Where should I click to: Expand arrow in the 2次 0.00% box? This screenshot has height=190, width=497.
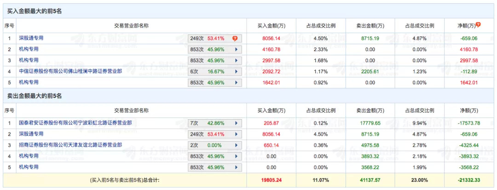coord(237,145)
